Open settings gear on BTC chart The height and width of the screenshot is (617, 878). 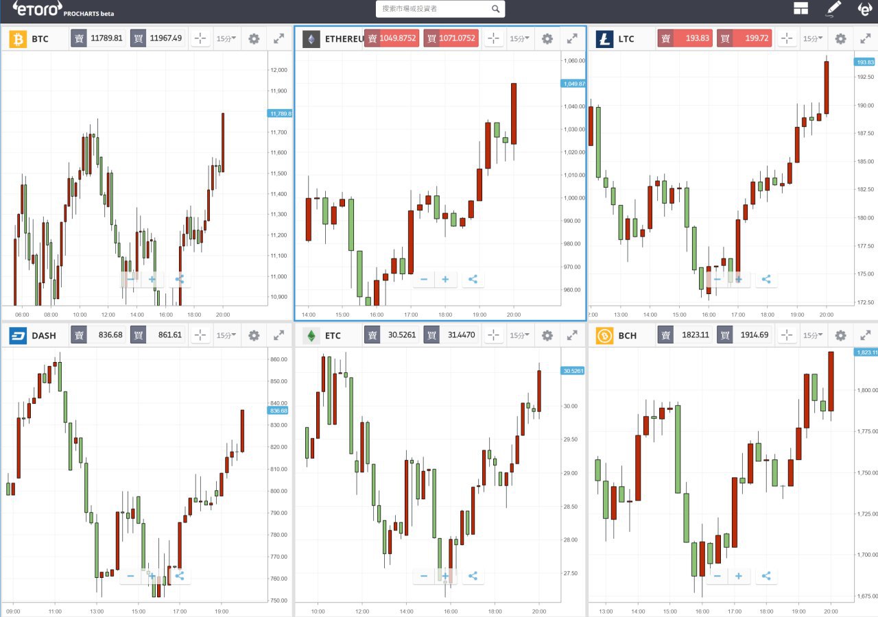coord(254,39)
